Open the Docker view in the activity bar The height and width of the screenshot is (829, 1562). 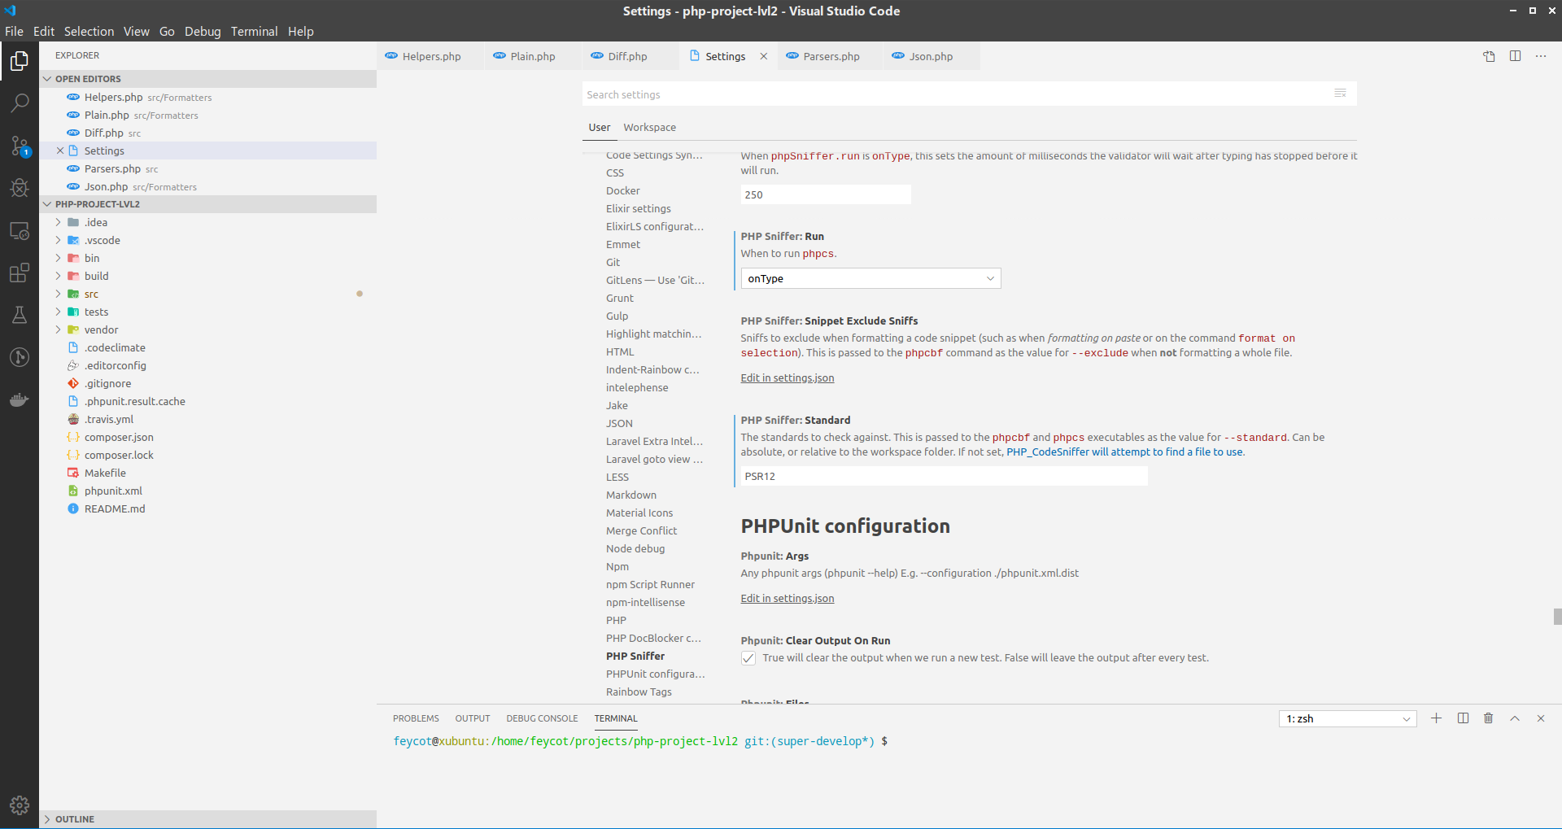19,399
